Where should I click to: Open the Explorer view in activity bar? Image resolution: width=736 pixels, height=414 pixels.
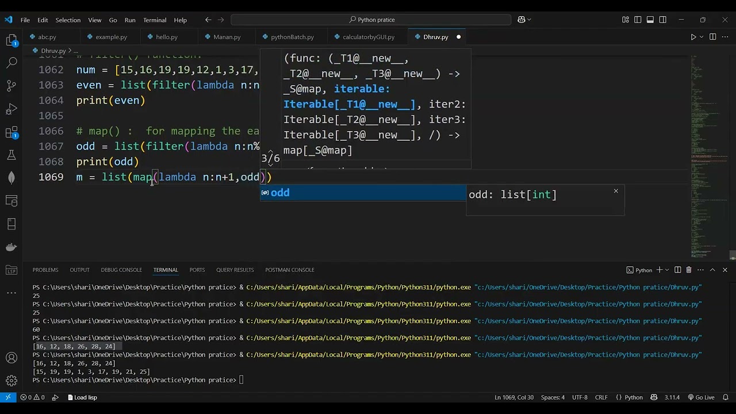pos(11,40)
